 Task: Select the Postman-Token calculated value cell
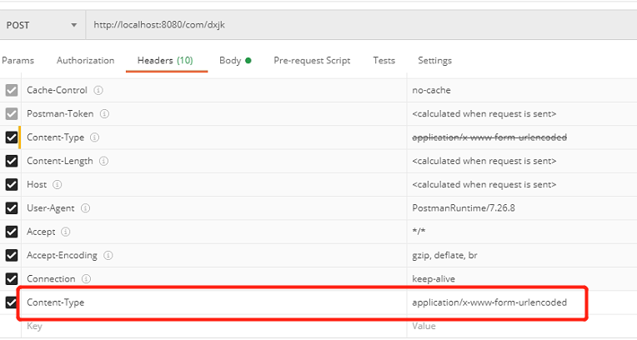[522, 113]
